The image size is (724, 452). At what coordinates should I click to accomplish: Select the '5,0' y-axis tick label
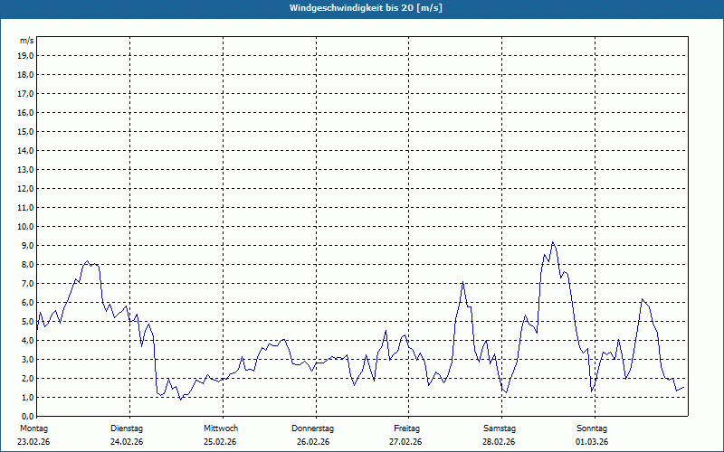tap(27, 321)
